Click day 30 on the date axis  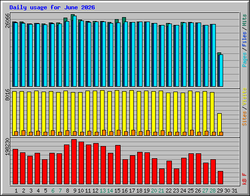pos(227,191)
